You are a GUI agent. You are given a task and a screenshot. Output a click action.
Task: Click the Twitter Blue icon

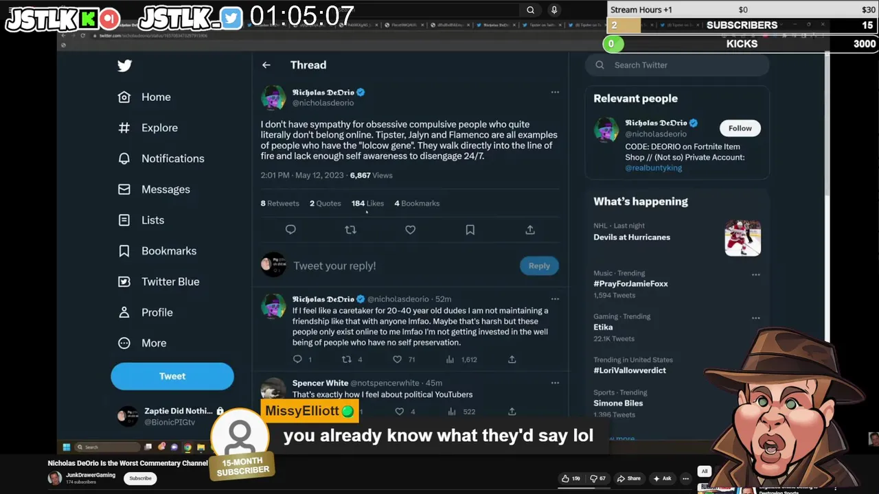[124, 281]
